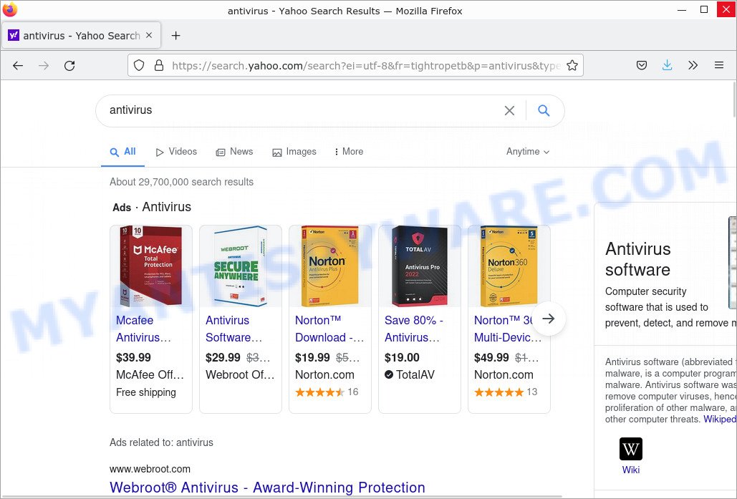Screen dimensions: 737x499
Task: Click the Wiki label link
Action: click(631, 470)
